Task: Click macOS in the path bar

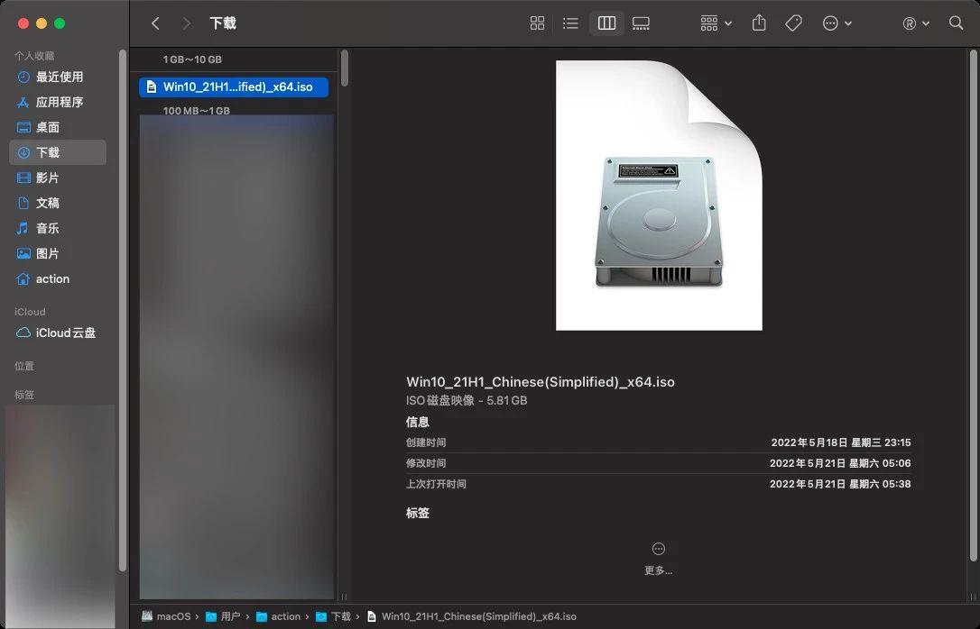Action: 166,616
